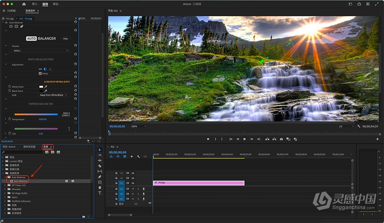Viewport: 384px width, 223px height.
Task: Open the 效果 panel tab
Action: [x=46, y=147]
